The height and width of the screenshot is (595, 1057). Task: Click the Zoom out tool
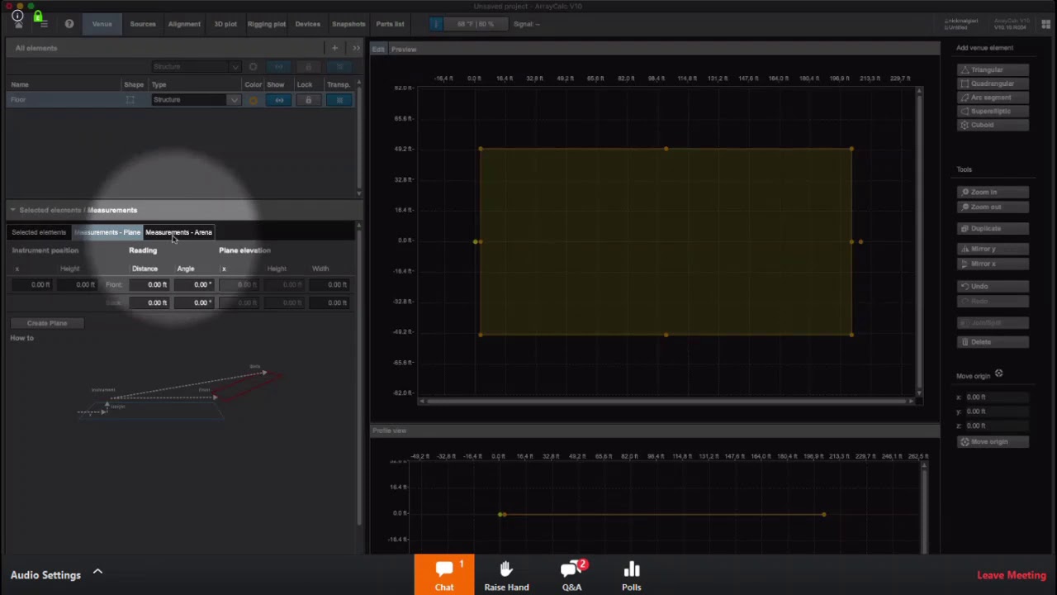click(x=993, y=207)
